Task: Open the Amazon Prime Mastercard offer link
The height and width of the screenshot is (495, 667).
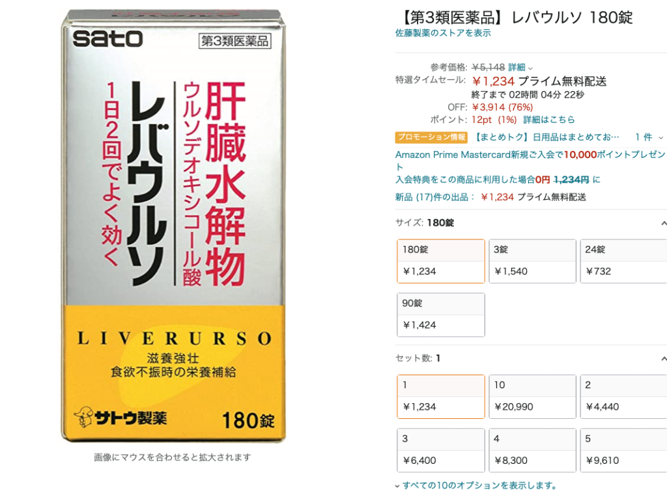Action: point(530,161)
